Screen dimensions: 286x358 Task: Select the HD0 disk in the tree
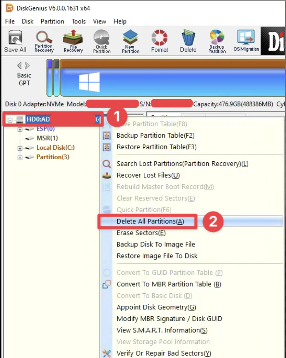[63, 119]
